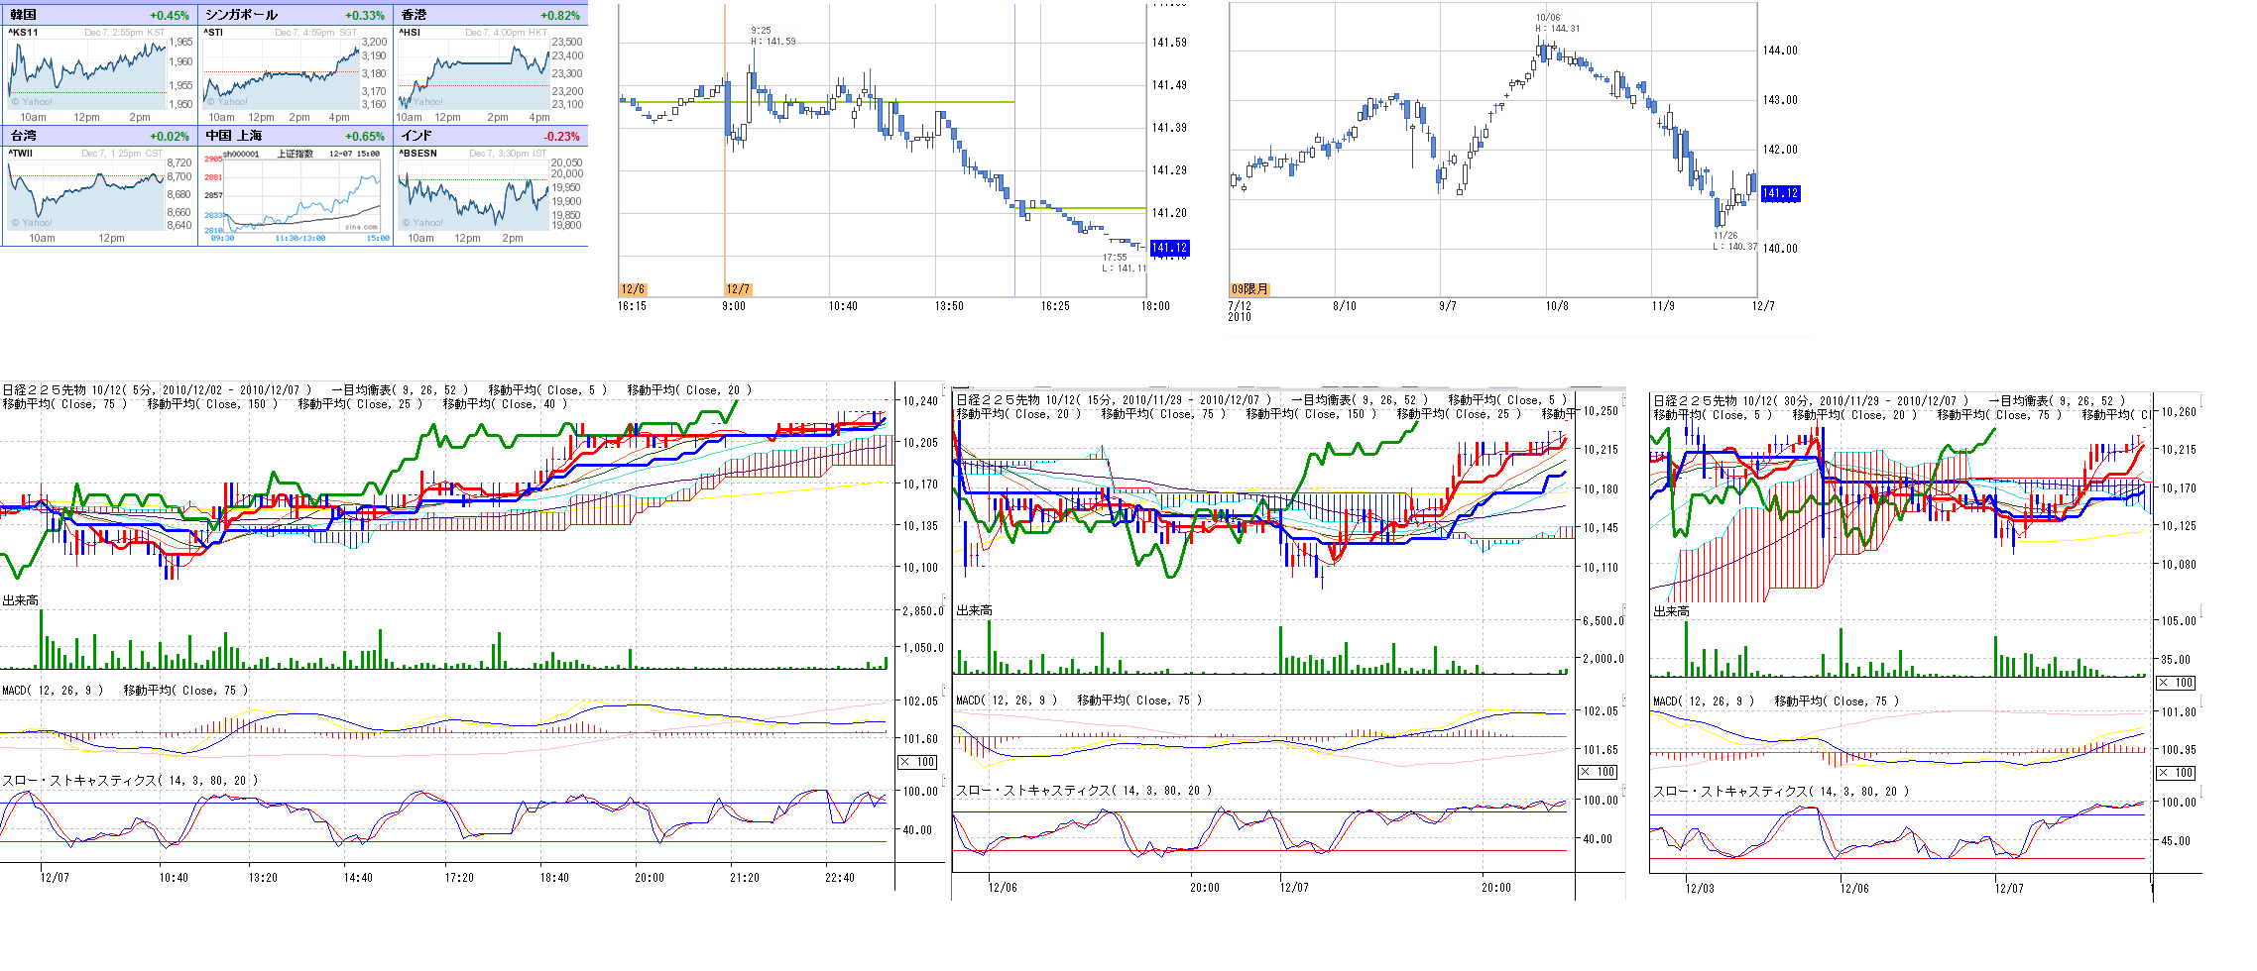Open the Korea ^KS11 index chart
2257x971 pixels.
pos(87,71)
